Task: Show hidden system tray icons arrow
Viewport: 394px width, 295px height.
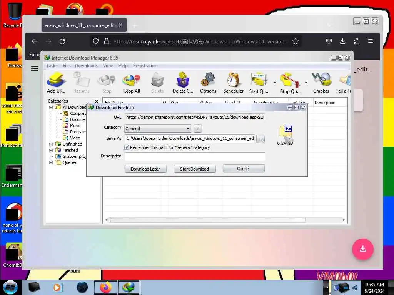Action: (327, 287)
